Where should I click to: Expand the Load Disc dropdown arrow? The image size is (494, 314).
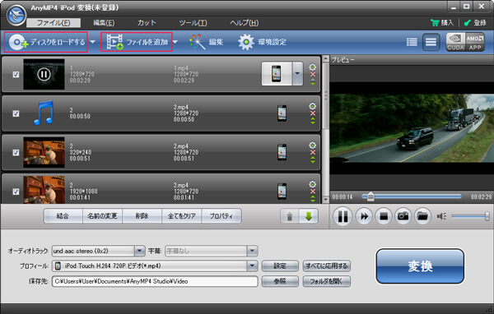(x=92, y=42)
